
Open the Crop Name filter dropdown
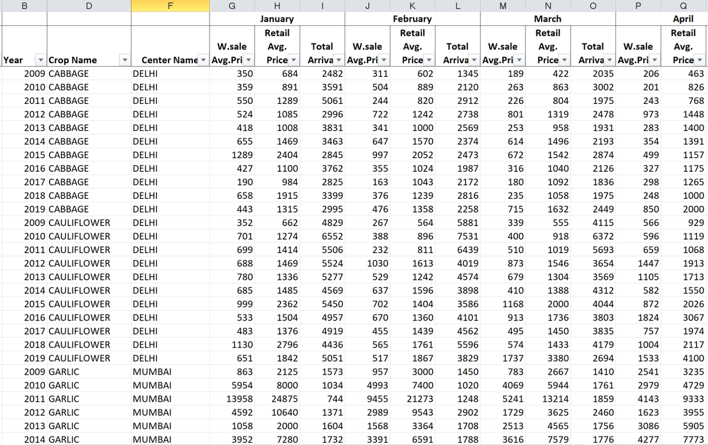click(124, 60)
